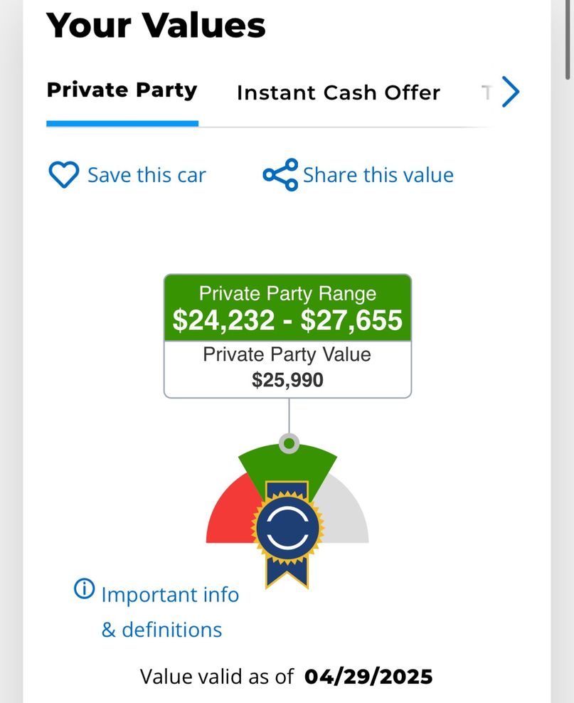This screenshot has height=703, width=574.
Task: Click the heart save icon
Action: [63, 174]
